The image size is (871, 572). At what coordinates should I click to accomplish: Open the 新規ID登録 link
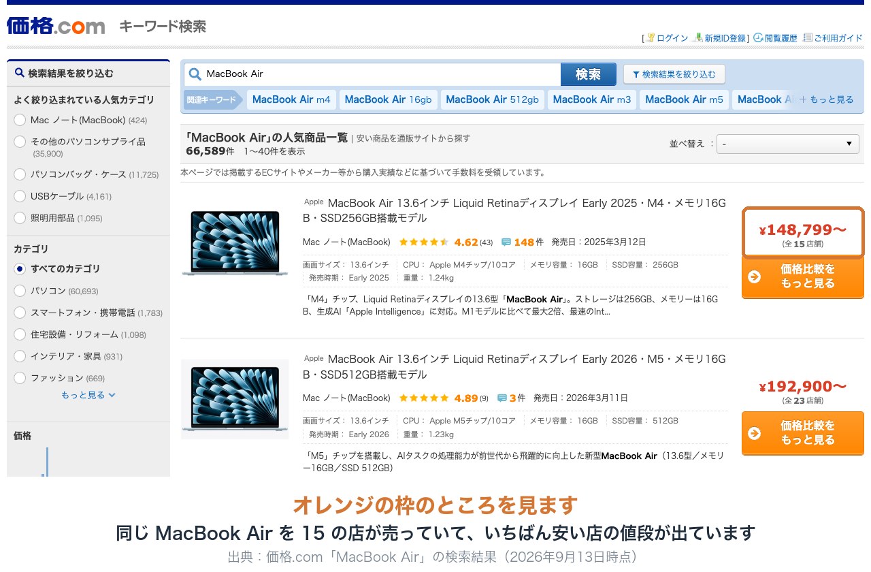tap(725, 38)
